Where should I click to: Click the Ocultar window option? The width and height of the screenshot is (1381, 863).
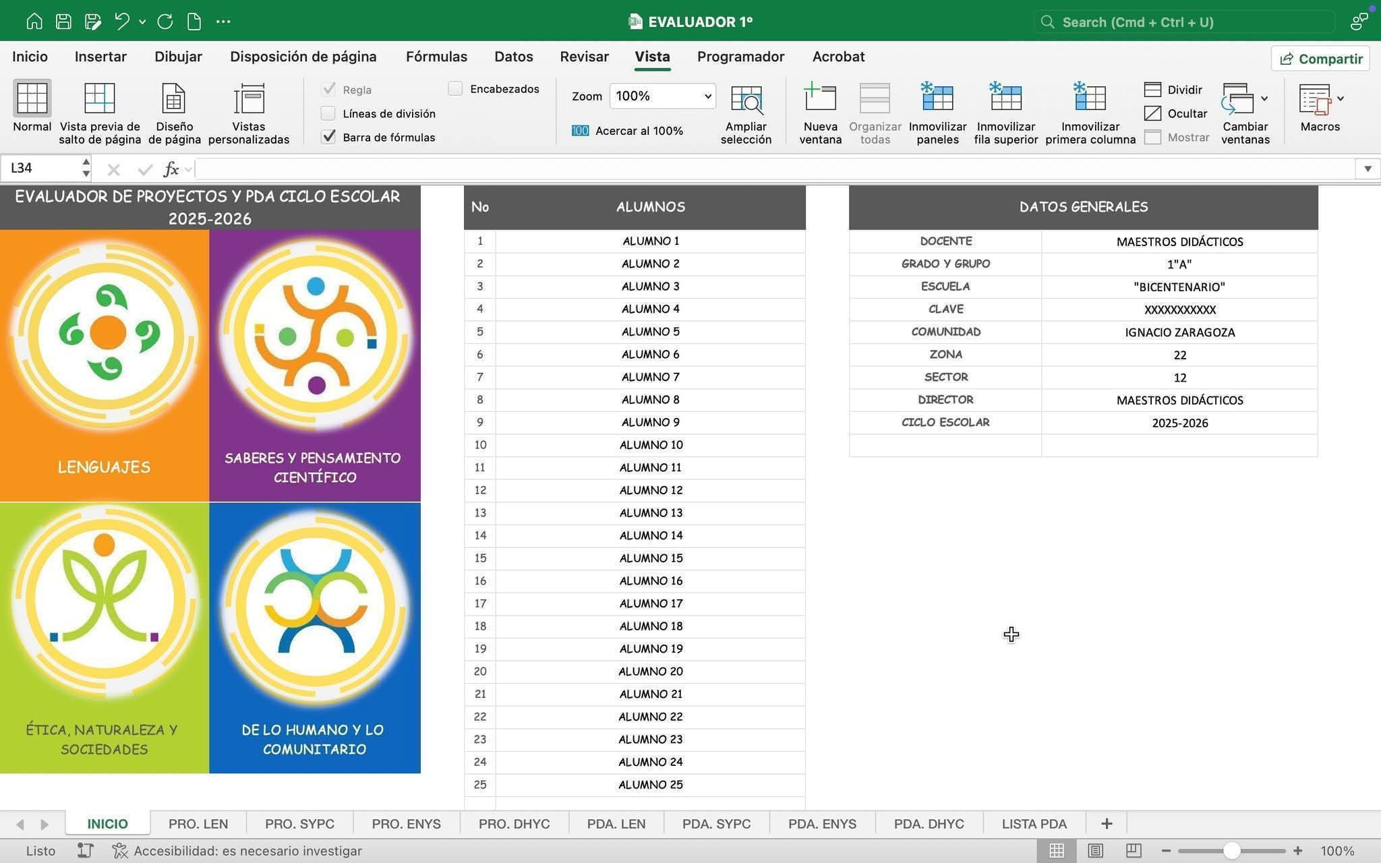pyautogui.click(x=1175, y=113)
